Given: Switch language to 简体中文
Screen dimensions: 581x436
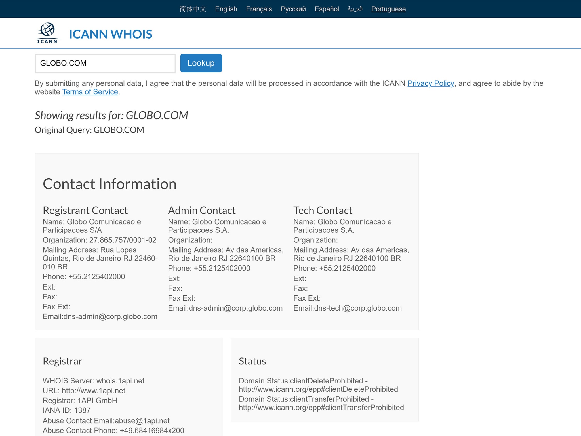Looking at the screenshot, I should 193,9.
